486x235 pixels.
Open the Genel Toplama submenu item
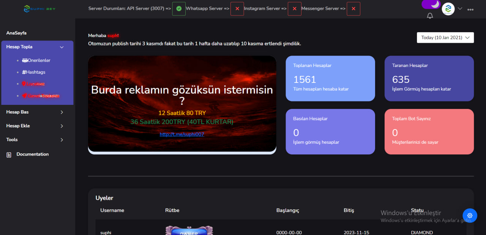tap(44, 96)
